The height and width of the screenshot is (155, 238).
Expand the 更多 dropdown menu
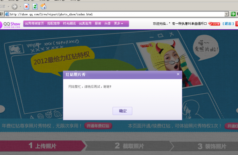(x=118, y=23)
